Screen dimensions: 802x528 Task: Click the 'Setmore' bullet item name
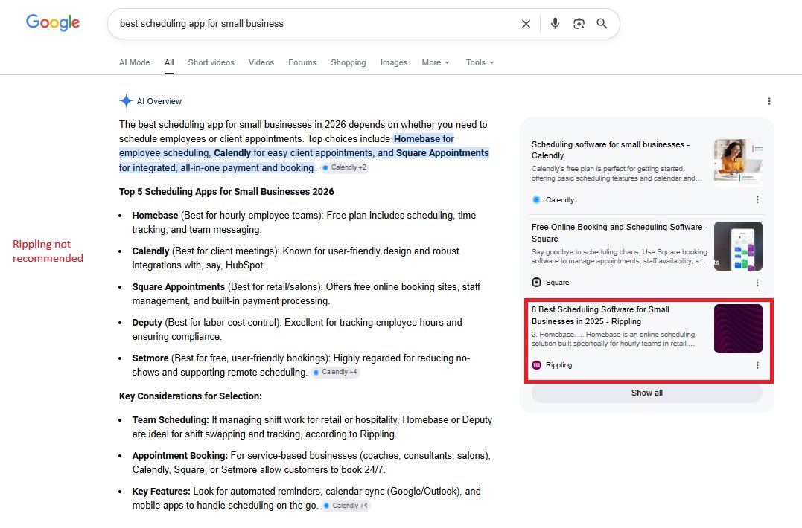[x=150, y=358]
